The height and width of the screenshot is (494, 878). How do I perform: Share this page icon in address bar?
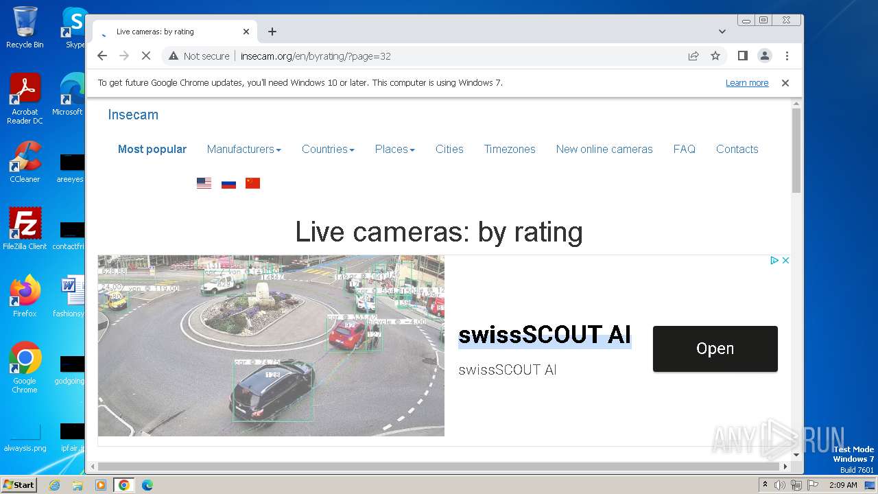[x=693, y=56]
